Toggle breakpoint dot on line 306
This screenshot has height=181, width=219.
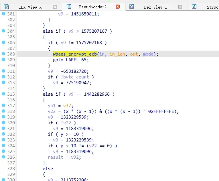point(3,42)
